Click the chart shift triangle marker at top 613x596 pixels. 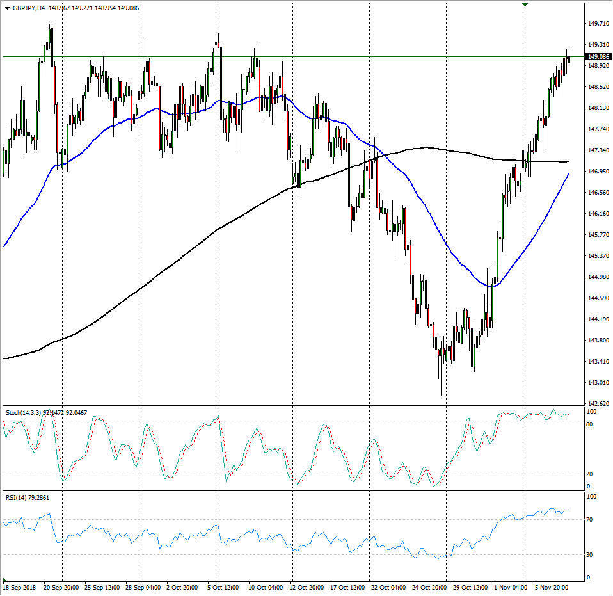pyautogui.click(x=525, y=4)
